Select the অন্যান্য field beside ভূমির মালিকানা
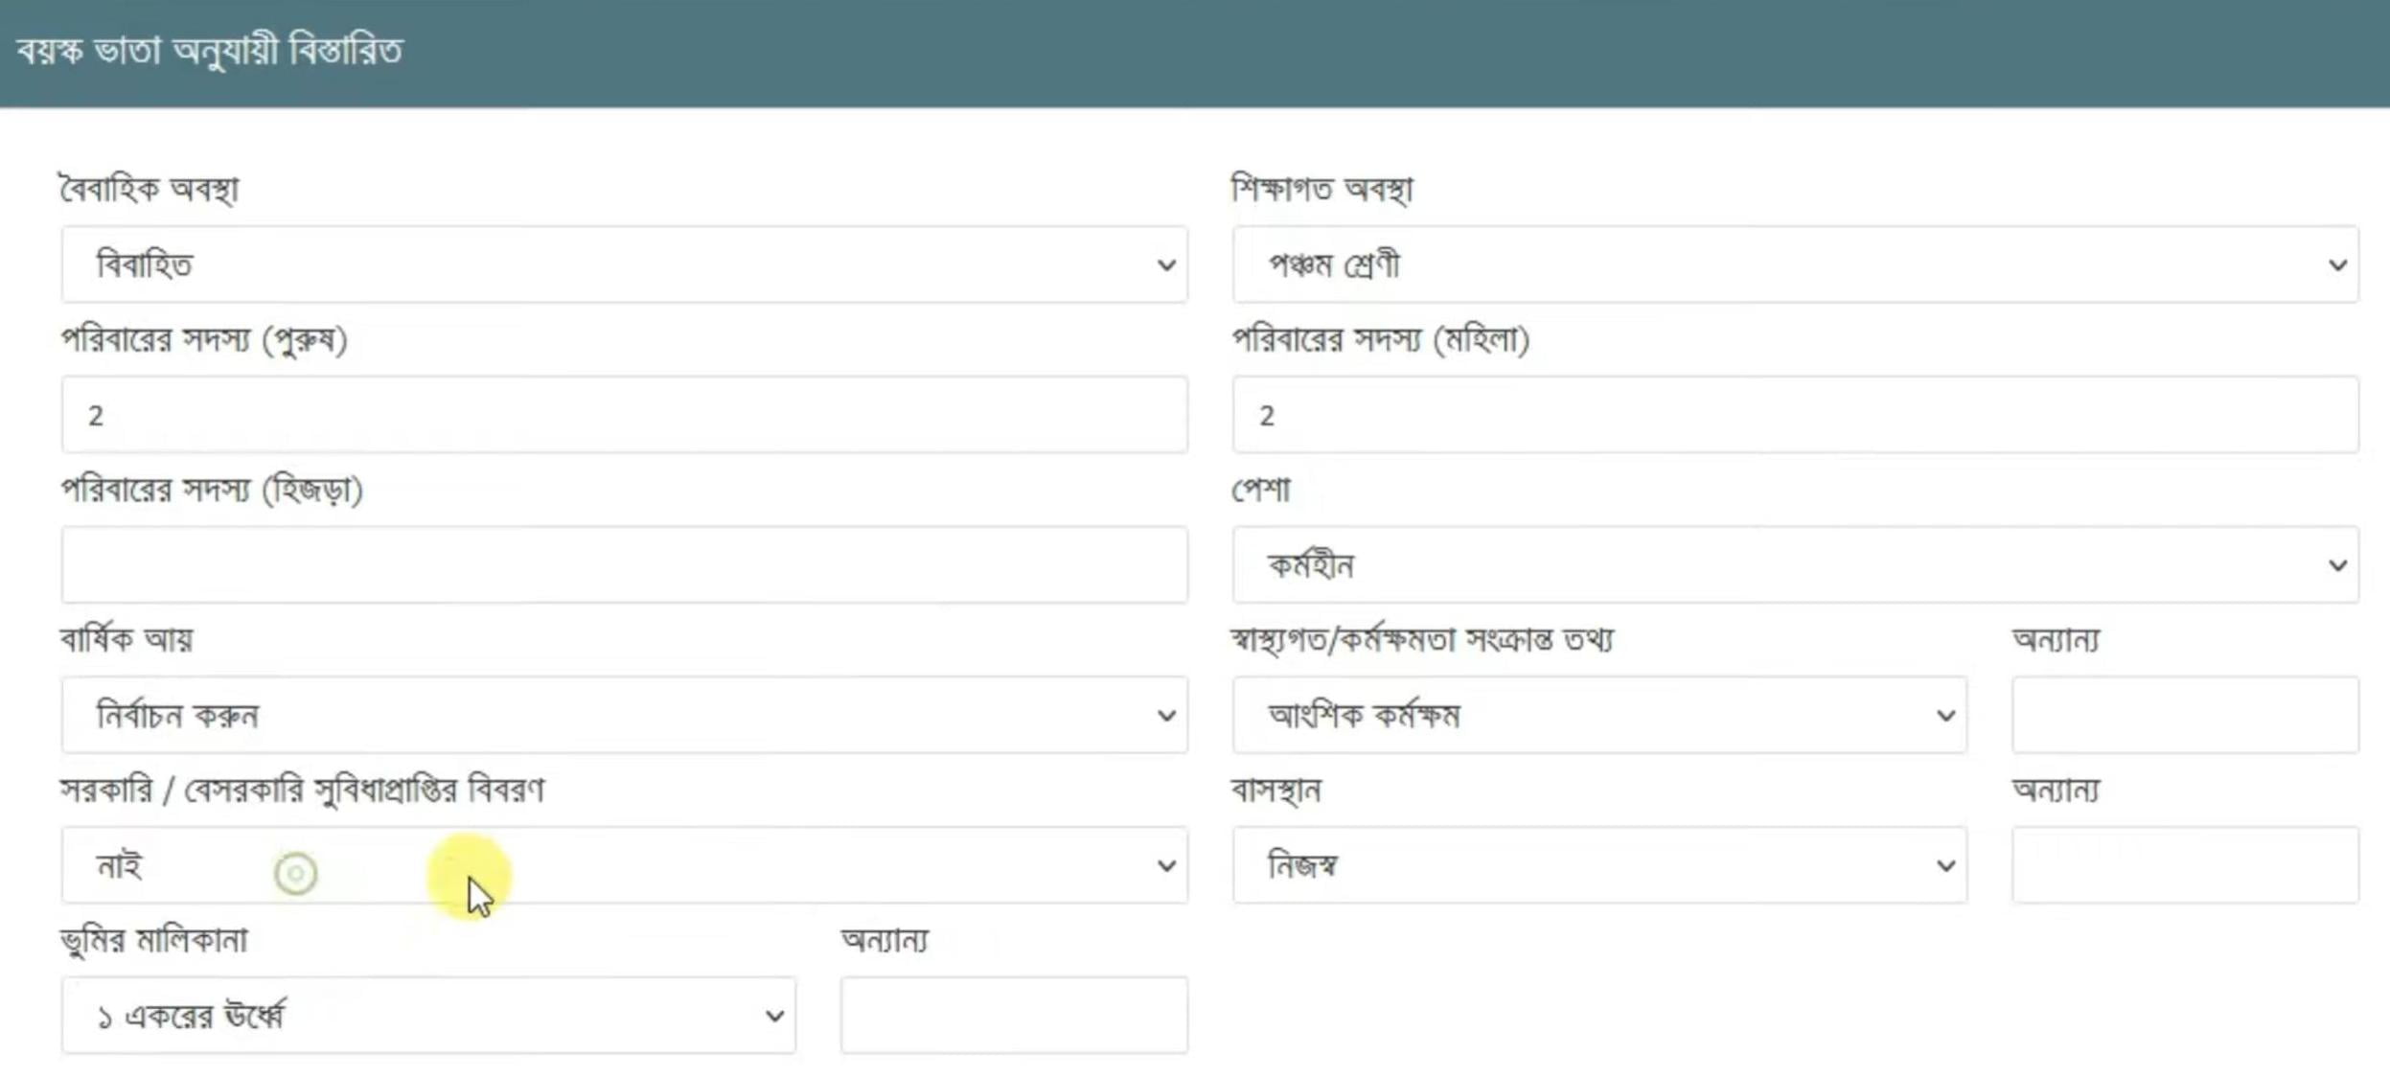 tap(1013, 1014)
